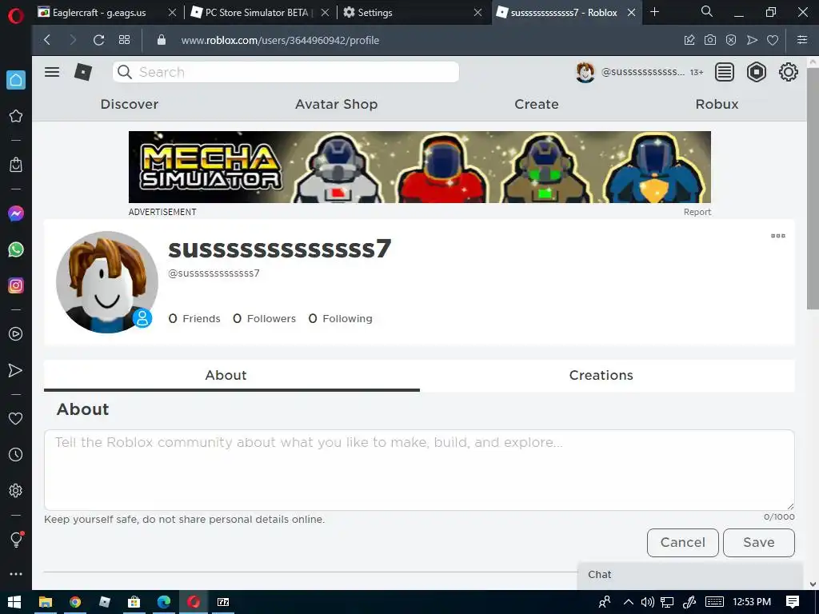Open File Explorer from taskbar
The height and width of the screenshot is (614, 819).
[x=46, y=602]
